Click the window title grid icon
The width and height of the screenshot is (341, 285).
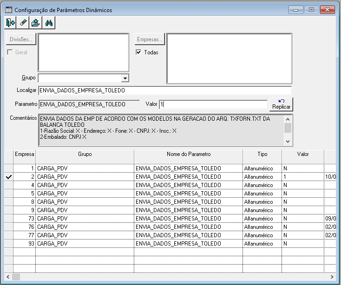point(8,10)
